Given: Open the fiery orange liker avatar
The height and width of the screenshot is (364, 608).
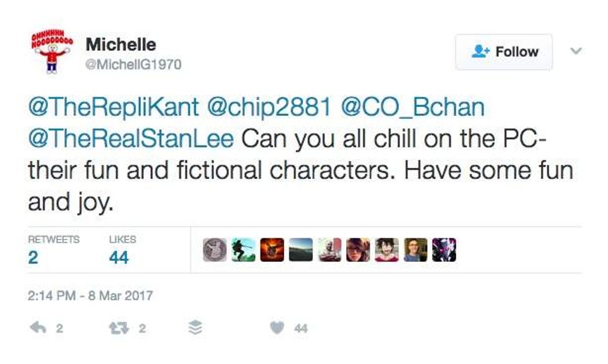Looking at the screenshot, I should click(272, 249).
